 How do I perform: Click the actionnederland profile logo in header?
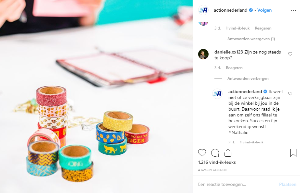point(203,10)
